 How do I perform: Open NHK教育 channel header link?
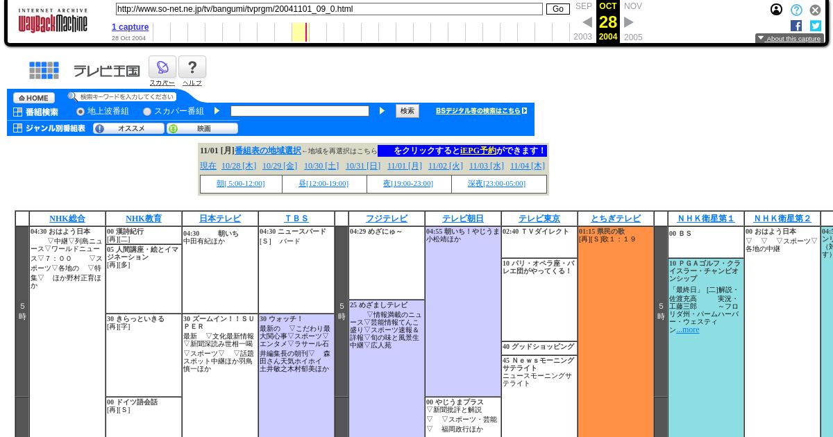point(144,218)
